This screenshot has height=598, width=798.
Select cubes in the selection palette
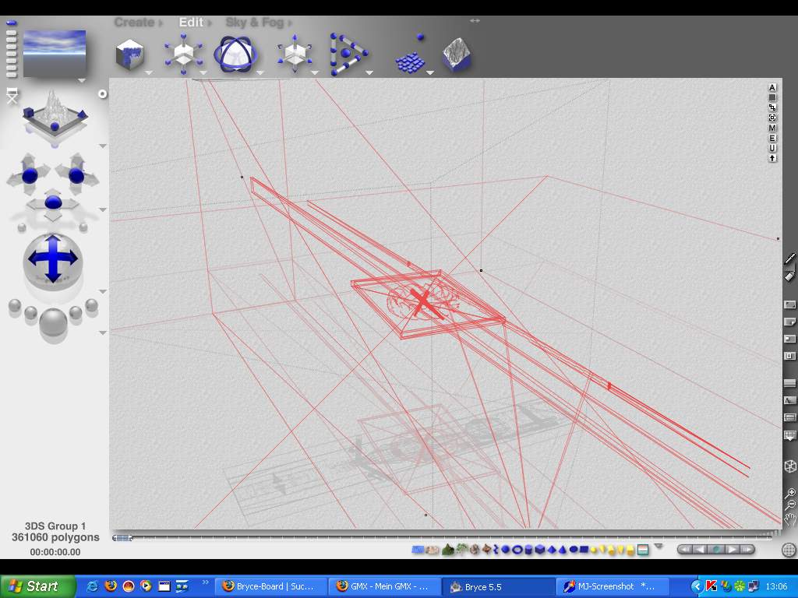(540, 550)
